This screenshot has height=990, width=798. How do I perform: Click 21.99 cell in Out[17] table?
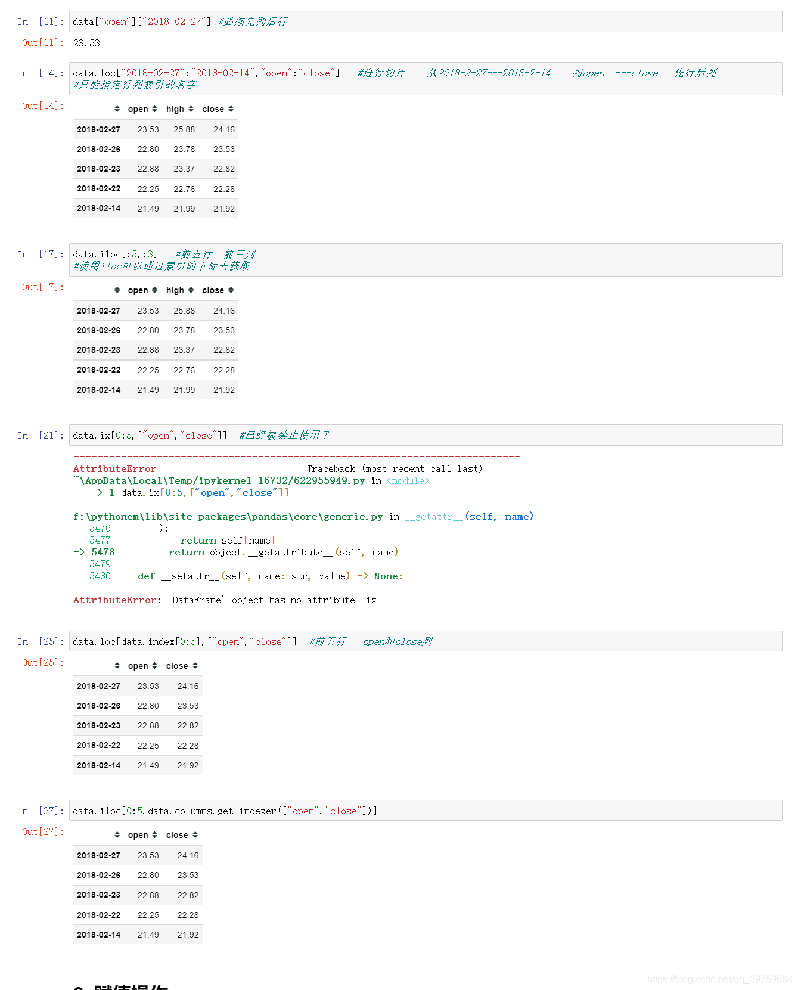(x=184, y=390)
